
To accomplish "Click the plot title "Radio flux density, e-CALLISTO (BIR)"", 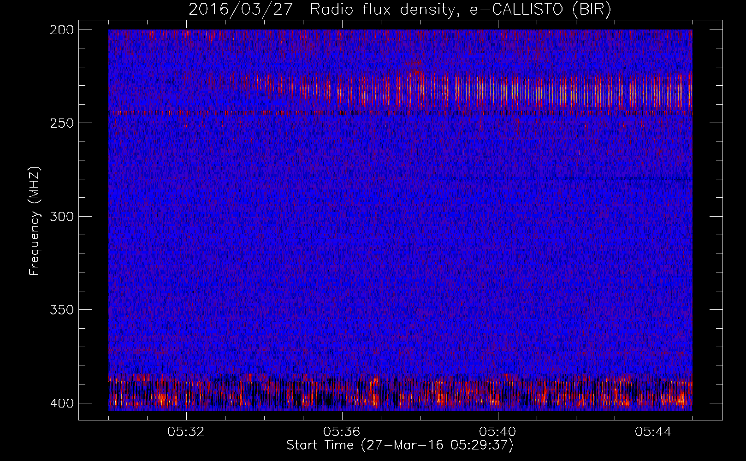I will coord(461,10).
